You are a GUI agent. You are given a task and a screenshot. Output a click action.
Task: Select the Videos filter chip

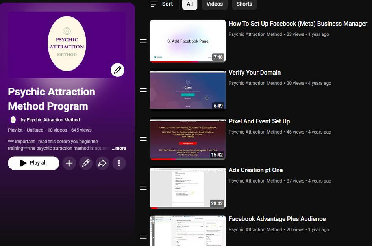215,4
